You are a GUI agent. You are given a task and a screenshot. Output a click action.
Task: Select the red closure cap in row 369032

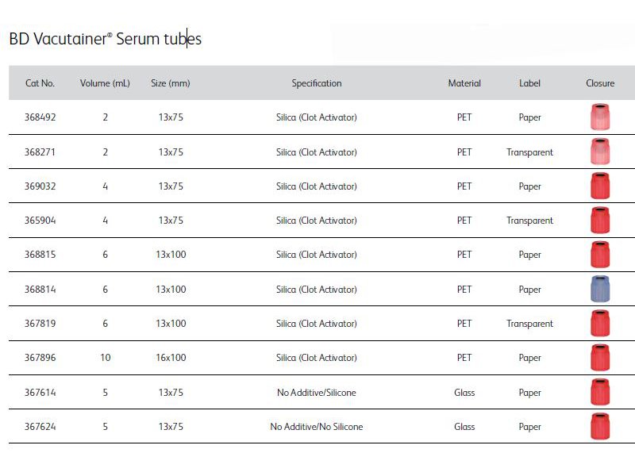pos(600,186)
